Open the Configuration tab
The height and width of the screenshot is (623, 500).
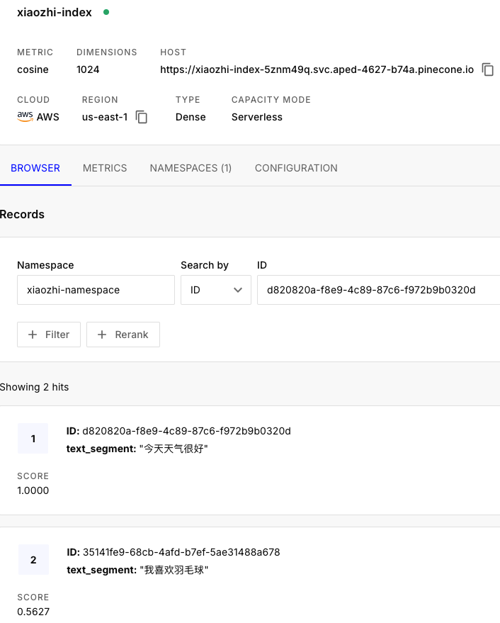(296, 168)
